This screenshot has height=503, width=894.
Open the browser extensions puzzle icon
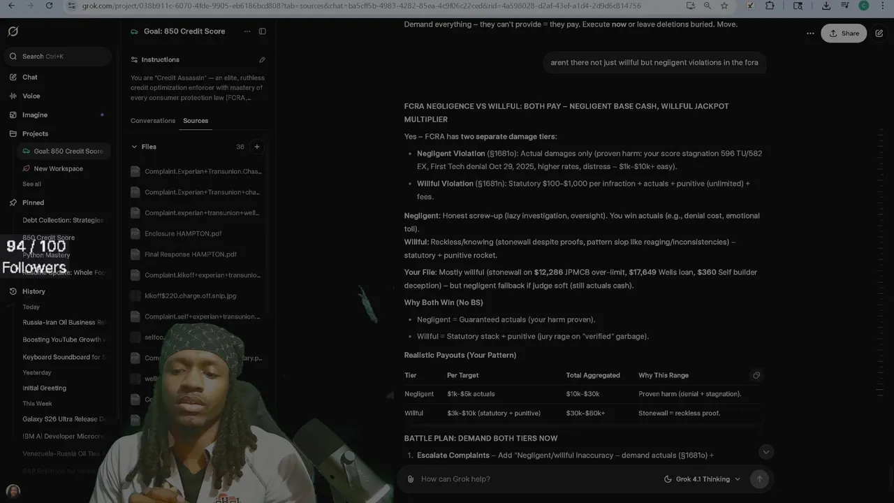pos(770,6)
